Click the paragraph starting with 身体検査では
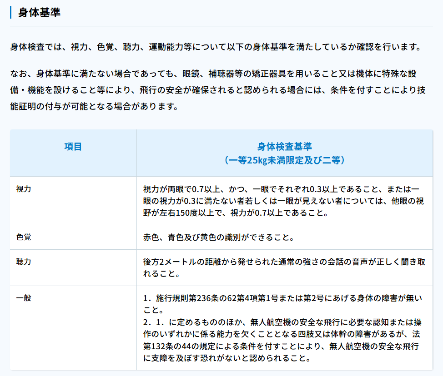Image resolution: width=443 pixels, height=376 pixels. pos(214,47)
